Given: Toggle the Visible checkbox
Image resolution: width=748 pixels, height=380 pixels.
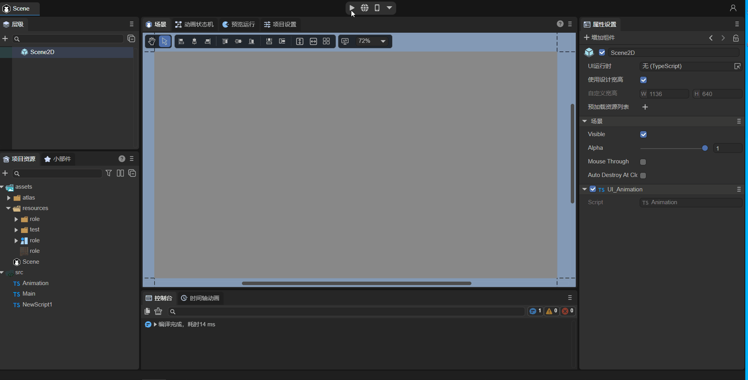Looking at the screenshot, I should click(643, 134).
